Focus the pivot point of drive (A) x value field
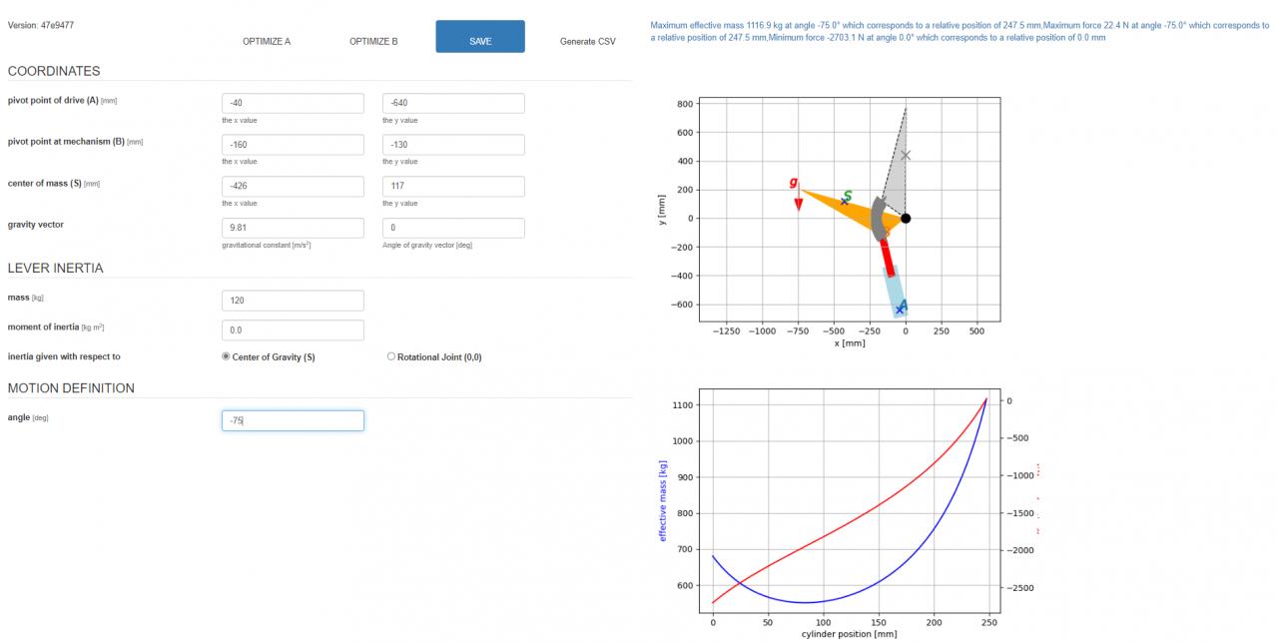 click(293, 103)
